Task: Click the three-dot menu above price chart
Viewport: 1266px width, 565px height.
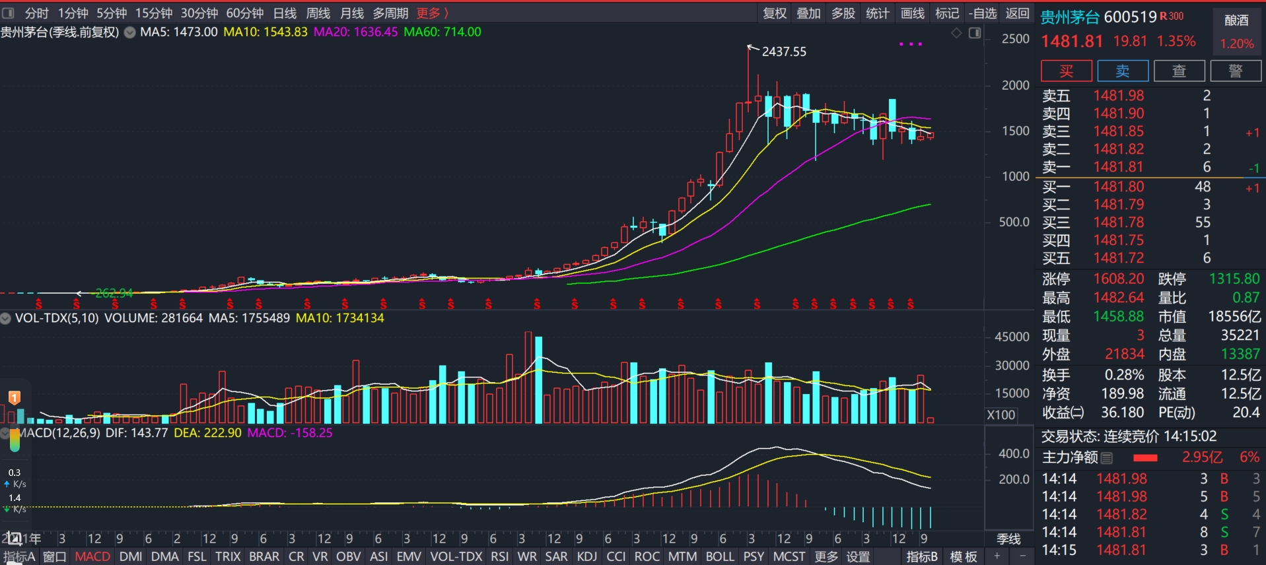Action: click(x=911, y=44)
